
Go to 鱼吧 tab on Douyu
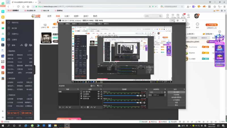pyautogui.click(x=95, y=16)
